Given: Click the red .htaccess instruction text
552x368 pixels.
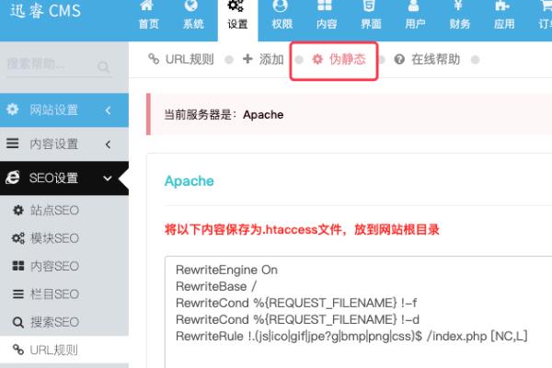Looking at the screenshot, I should pyautogui.click(x=302, y=230).
